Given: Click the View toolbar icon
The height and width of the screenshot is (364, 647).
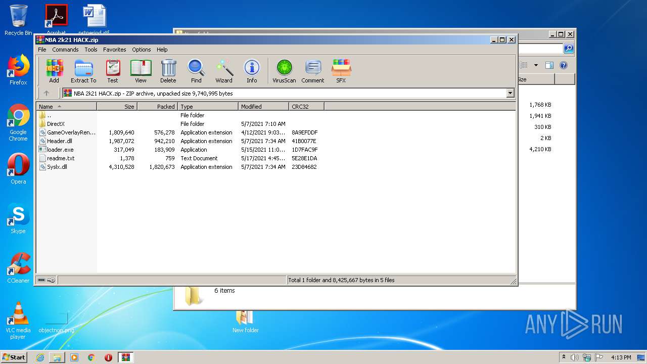Looking at the screenshot, I should pos(141,71).
